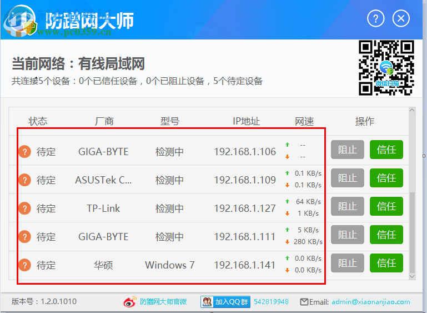Viewport: 427px width, 313px height.
Task: Select IP address 192.168.1.127
Action: coord(245,208)
